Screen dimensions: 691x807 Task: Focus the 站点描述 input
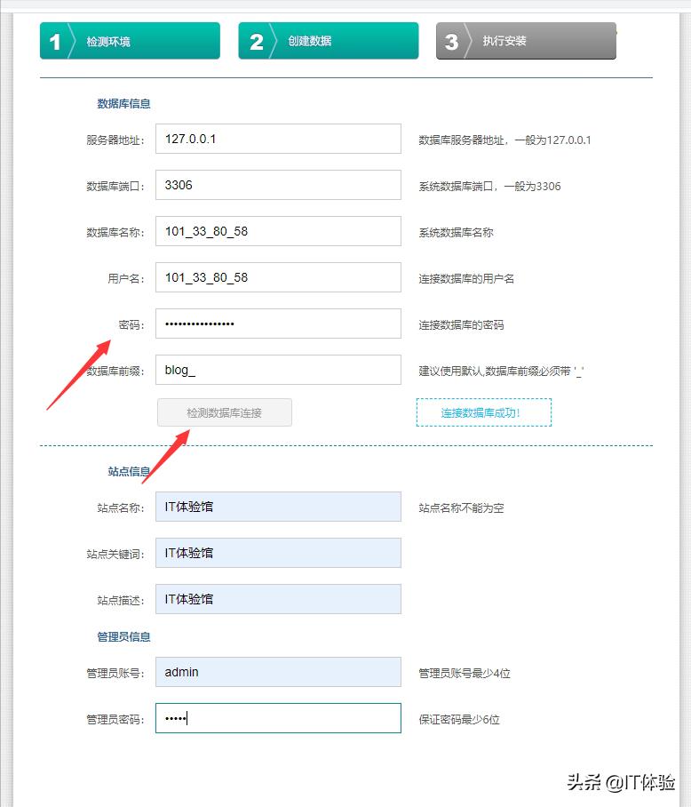[278, 599]
